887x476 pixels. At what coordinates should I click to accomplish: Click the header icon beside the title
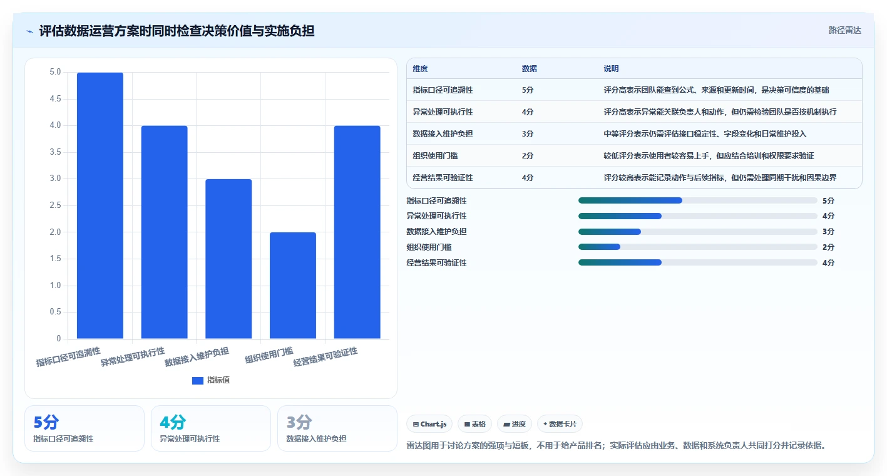click(x=30, y=31)
